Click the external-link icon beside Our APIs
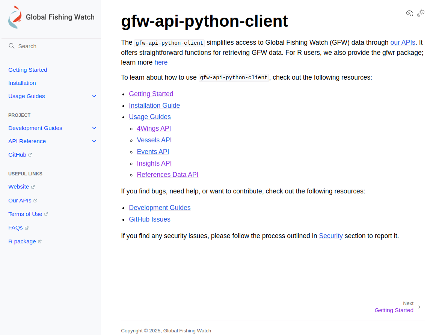The image size is (433, 335). (x=35, y=201)
